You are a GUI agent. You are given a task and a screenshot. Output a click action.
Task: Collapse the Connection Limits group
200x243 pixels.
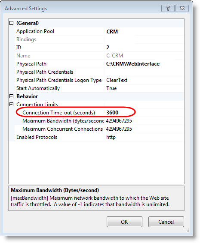[x=11, y=105]
